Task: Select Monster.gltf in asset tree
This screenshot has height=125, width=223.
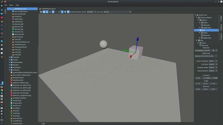Action: pos(18,24)
